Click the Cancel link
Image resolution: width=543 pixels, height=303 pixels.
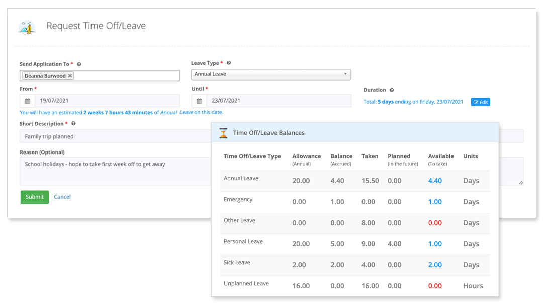(62, 197)
